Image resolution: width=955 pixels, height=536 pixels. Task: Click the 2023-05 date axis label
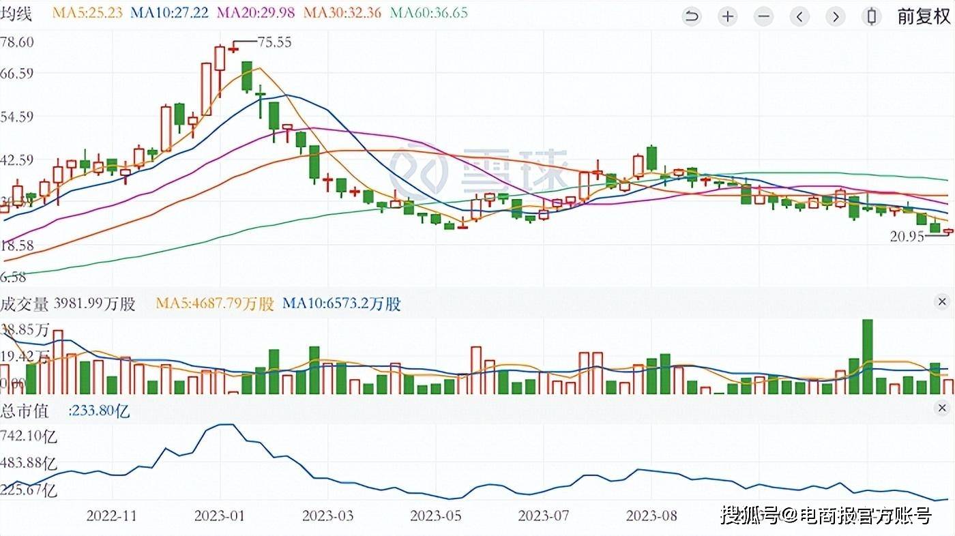[x=436, y=516]
